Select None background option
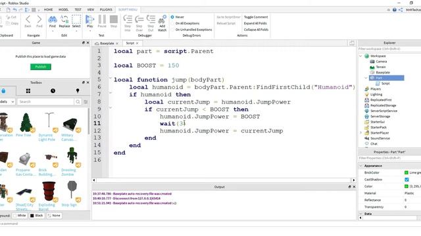Screen dimensions: 421x236 click(x=54, y=216)
